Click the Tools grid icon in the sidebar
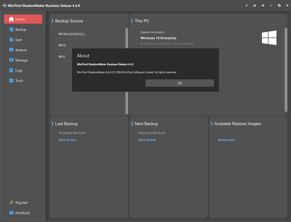This screenshot has width=291, height=222. point(11,80)
